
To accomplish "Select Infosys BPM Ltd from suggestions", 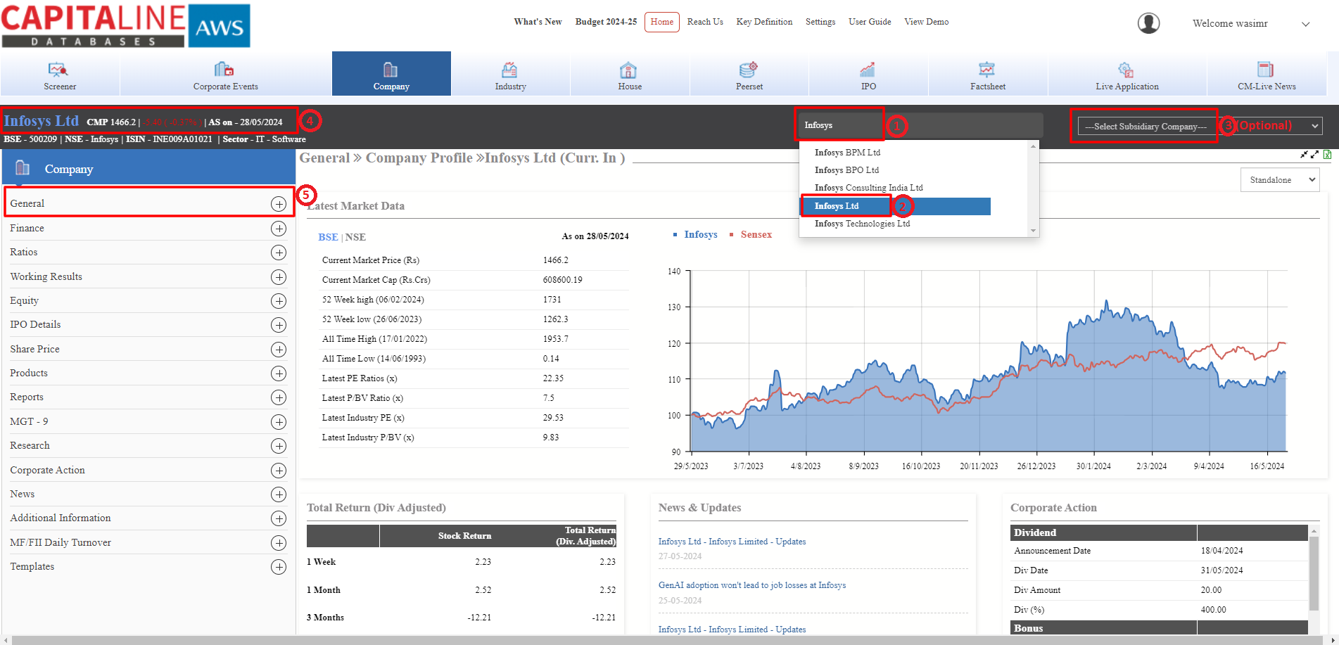I will click(847, 153).
